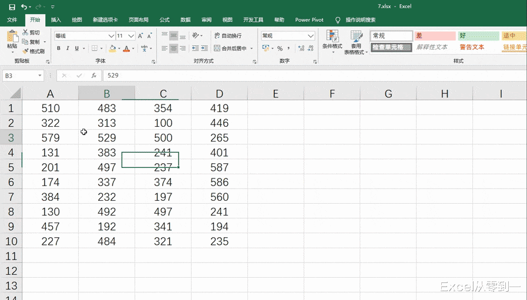Toggle bold formatting with the B button
The width and height of the screenshot is (527, 300).
click(59, 49)
